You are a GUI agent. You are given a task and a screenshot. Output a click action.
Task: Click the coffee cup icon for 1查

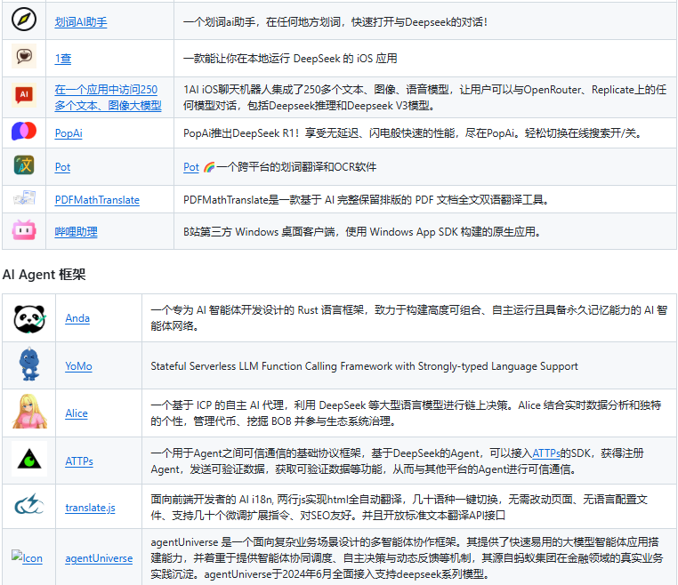tap(24, 56)
